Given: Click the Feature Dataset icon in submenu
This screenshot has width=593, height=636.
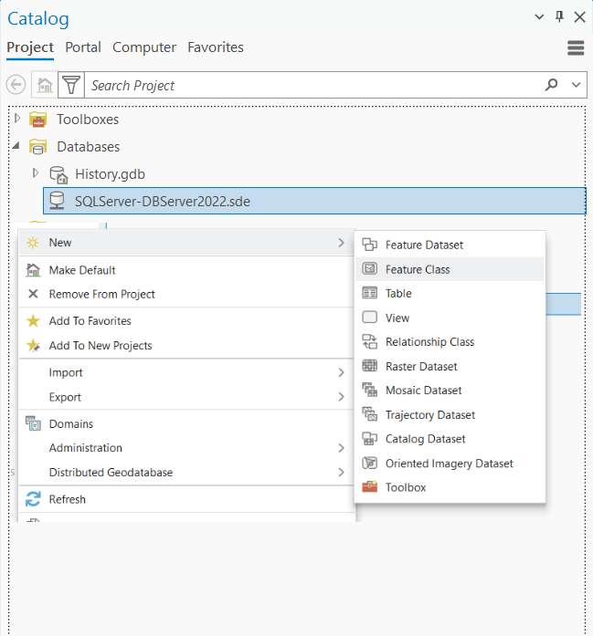Looking at the screenshot, I should 370,245.
